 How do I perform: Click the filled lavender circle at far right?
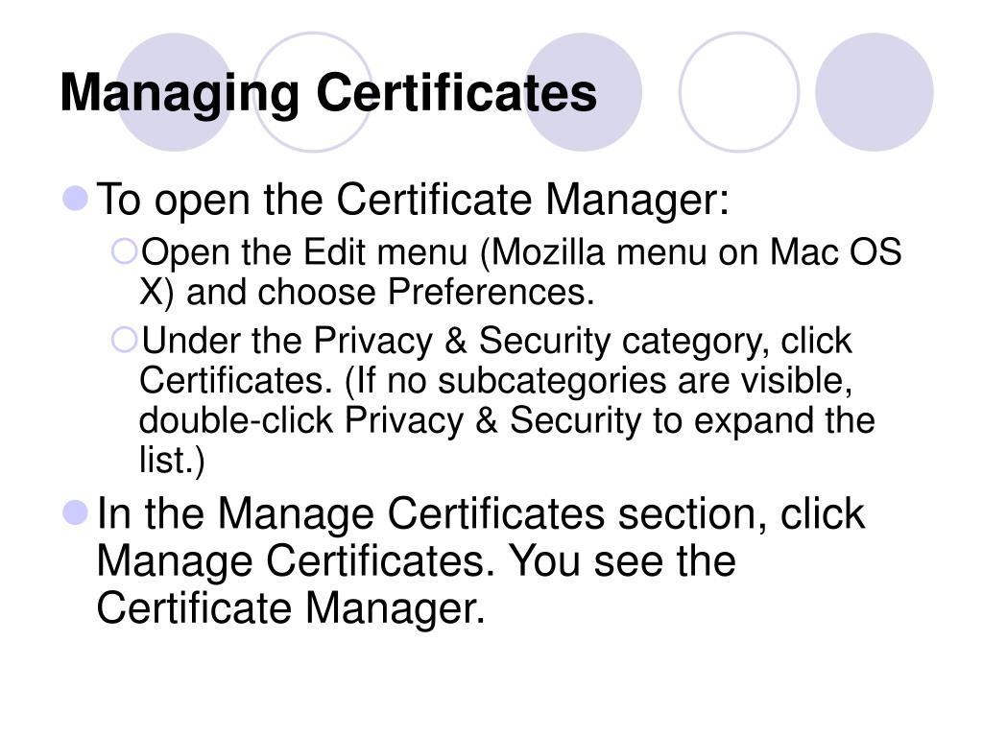pyautogui.click(x=874, y=92)
